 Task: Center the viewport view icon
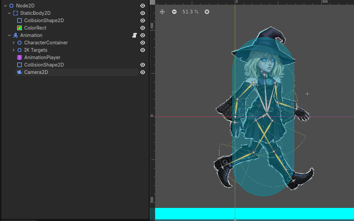162,12
